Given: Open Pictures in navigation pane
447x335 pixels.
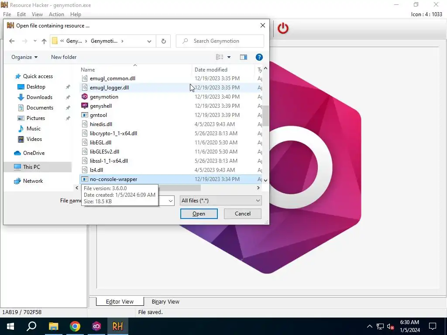Looking at the screenshot, I should [x=36, y=118].
